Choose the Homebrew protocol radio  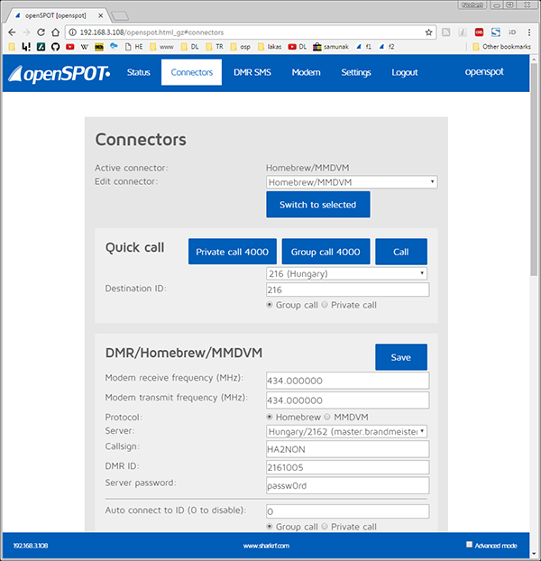[270, 417]
